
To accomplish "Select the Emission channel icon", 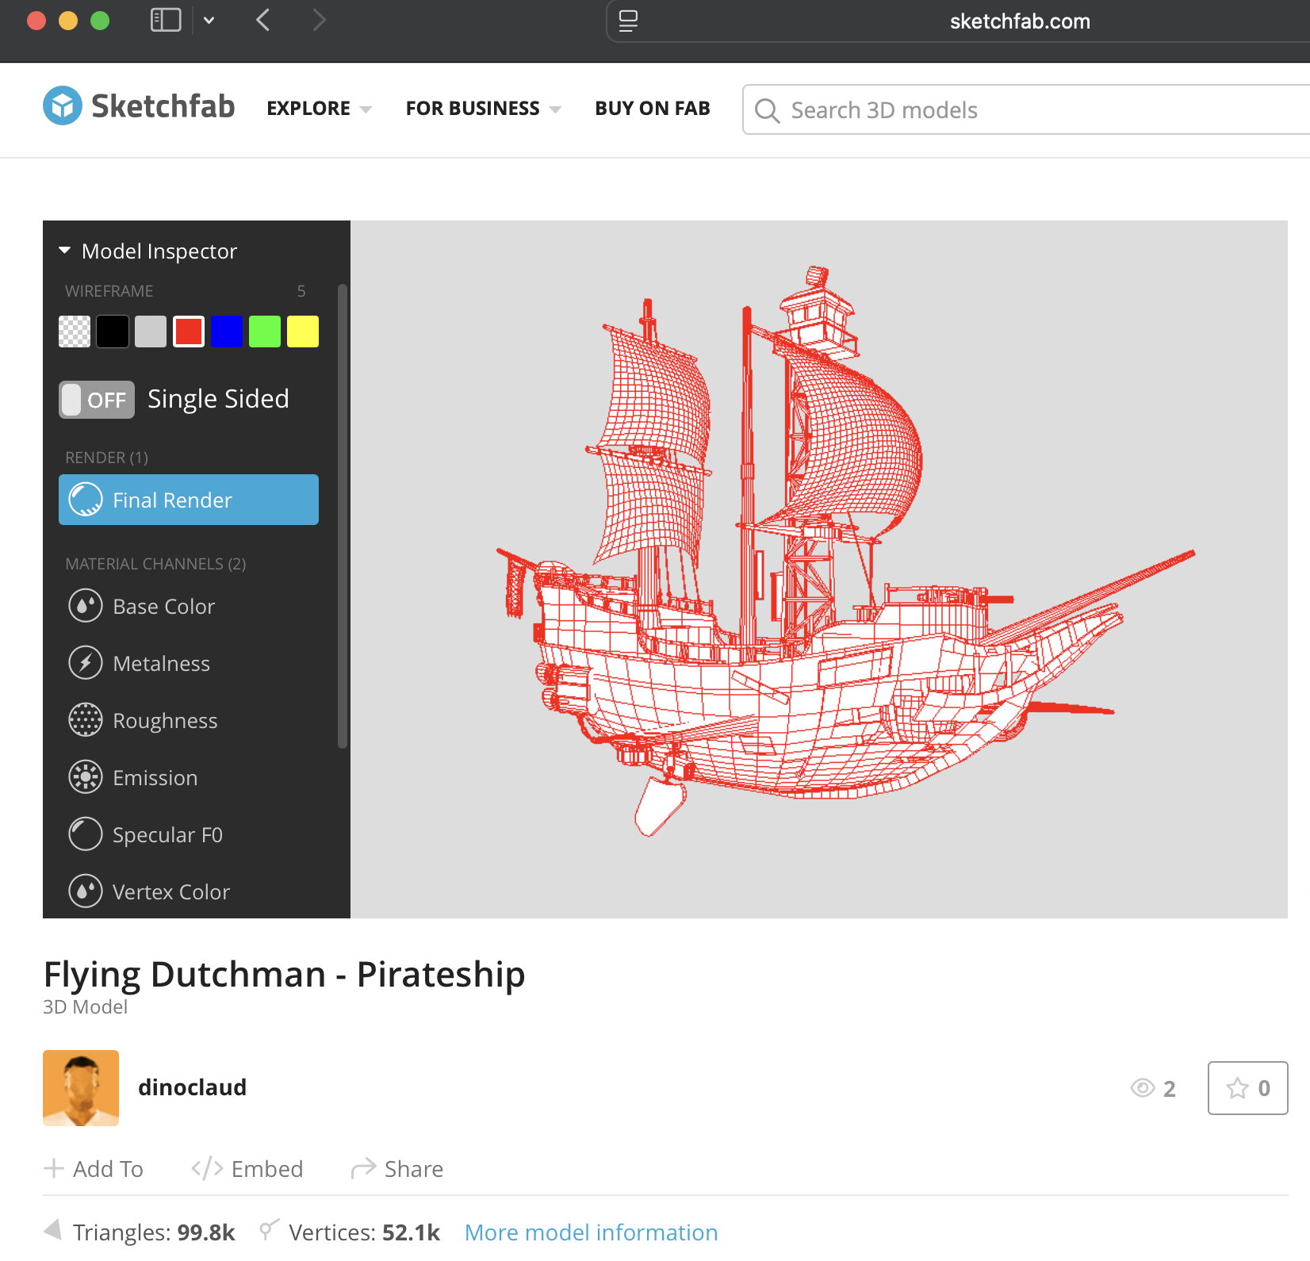I will [x=86, y=777].
